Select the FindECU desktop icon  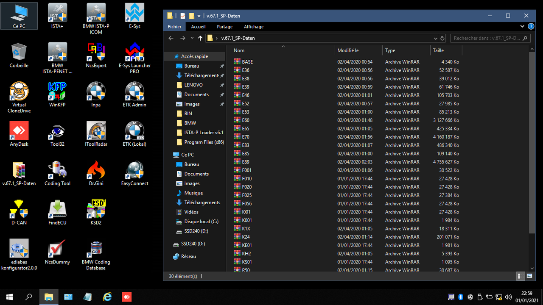(x=57, y=212)
